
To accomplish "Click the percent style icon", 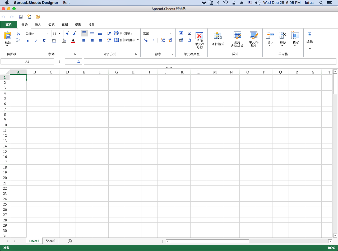I will (146, 40).
